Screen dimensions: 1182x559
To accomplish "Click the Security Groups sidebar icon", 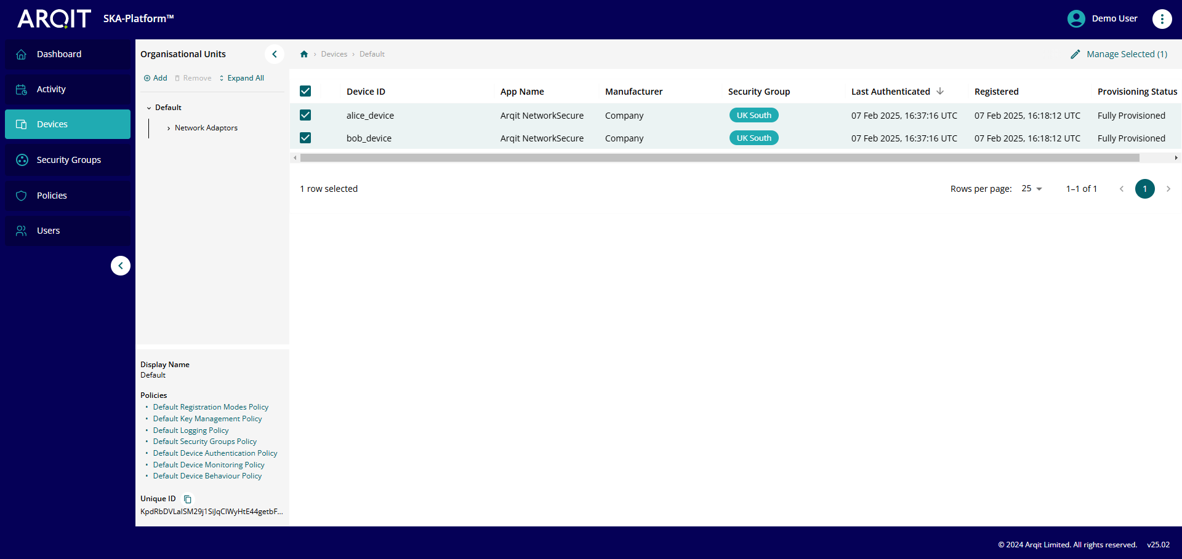I will pyautogui.click(x=22, y=160).
